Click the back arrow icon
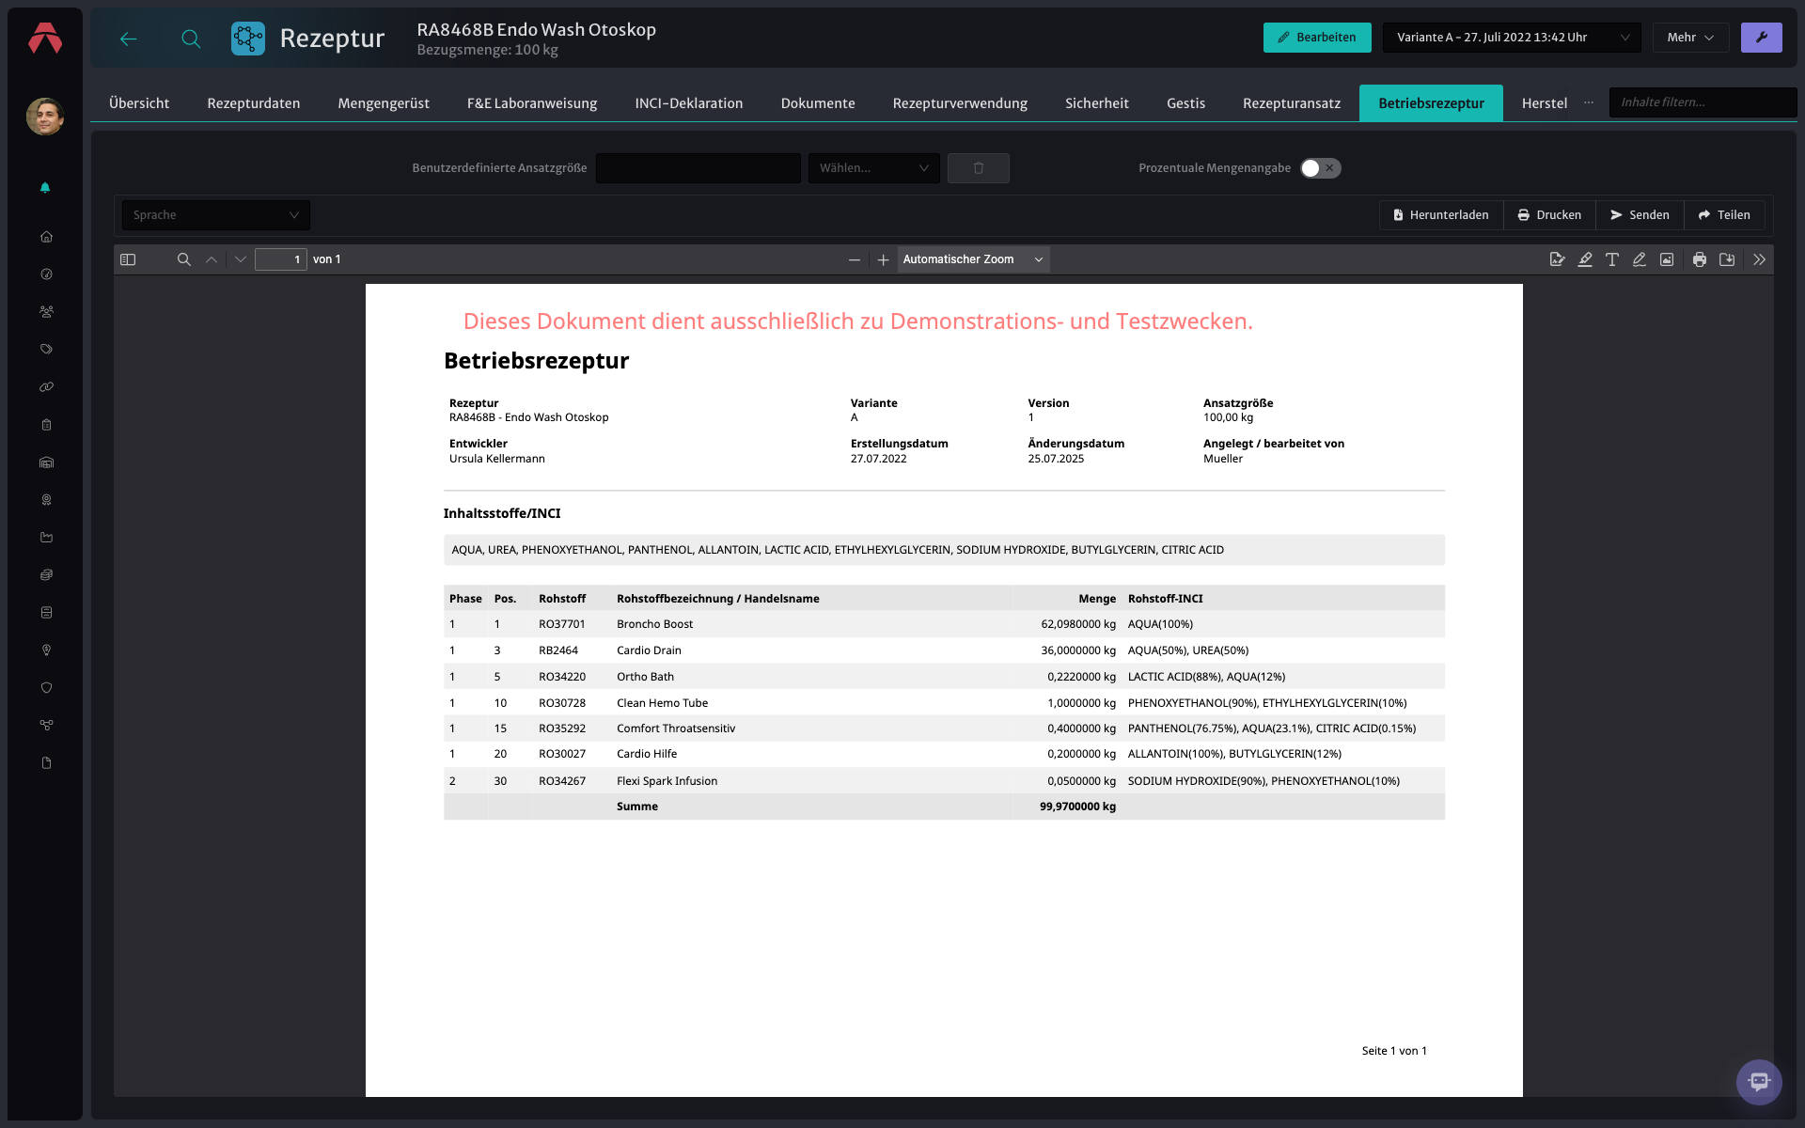Viewport: 1805px width, 1128px height. [x=129, y=39]
